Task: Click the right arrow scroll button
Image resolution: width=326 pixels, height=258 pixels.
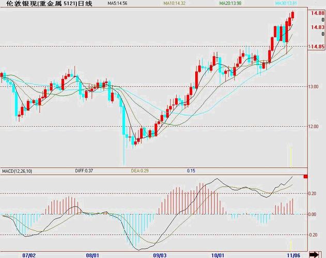Action: coord(314,254)
